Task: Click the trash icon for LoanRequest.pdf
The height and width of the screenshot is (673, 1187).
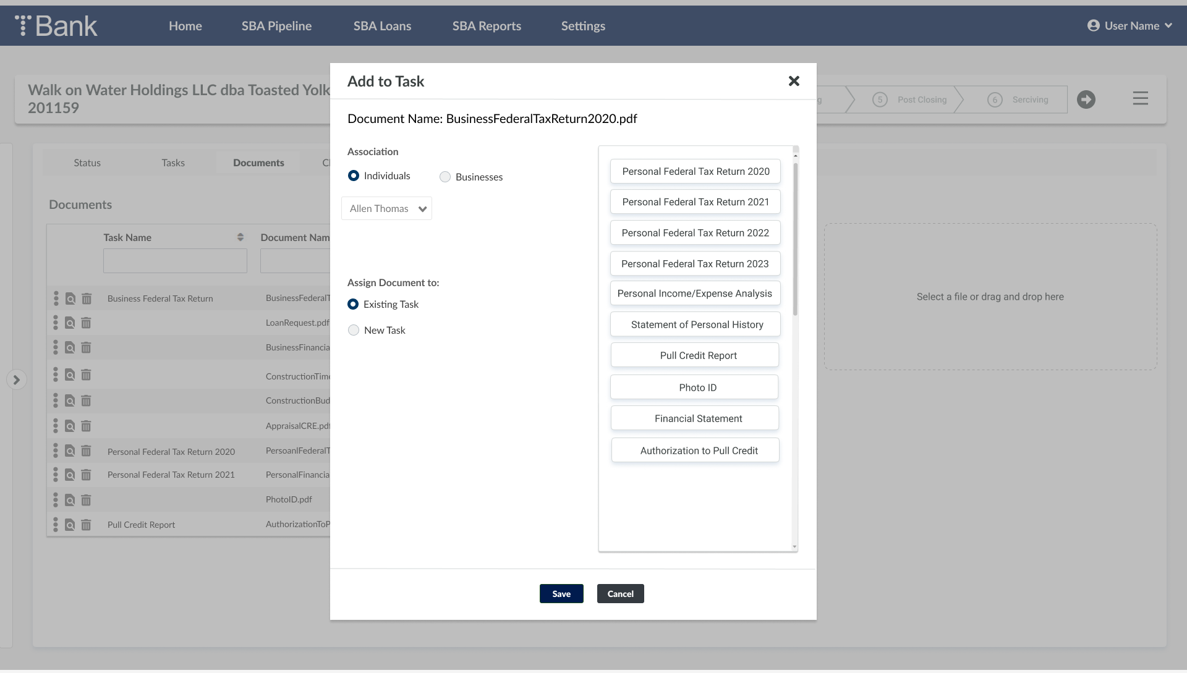Action: coord(86,323)
